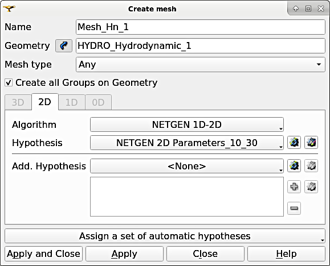
Task: Open the Add. Hypothesis <None> dropdown
Action: pos(187,166)
